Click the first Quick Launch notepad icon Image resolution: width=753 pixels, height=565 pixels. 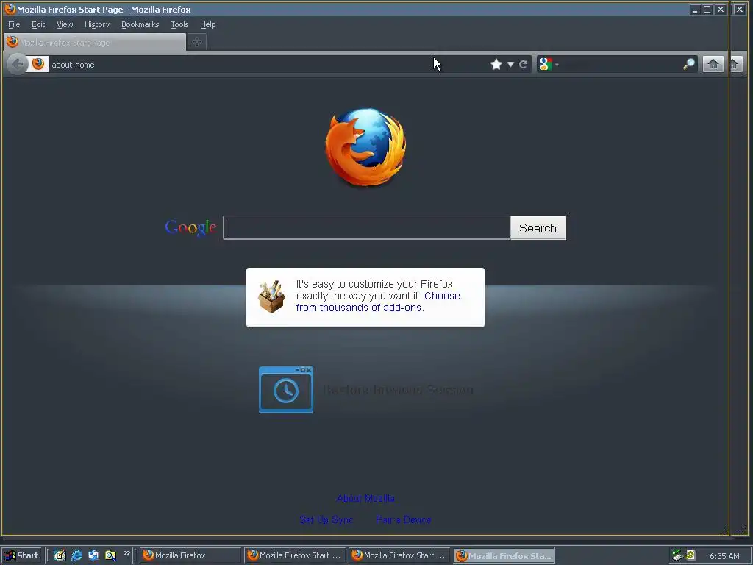coord(60,555)
